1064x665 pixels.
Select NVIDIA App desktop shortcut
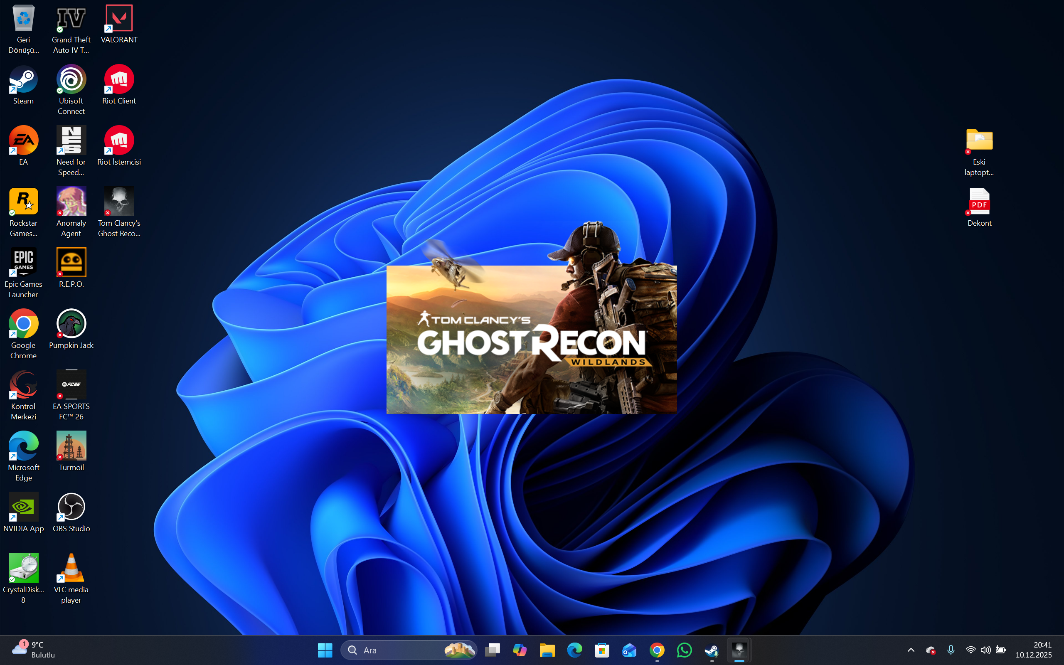pos(23,513)
